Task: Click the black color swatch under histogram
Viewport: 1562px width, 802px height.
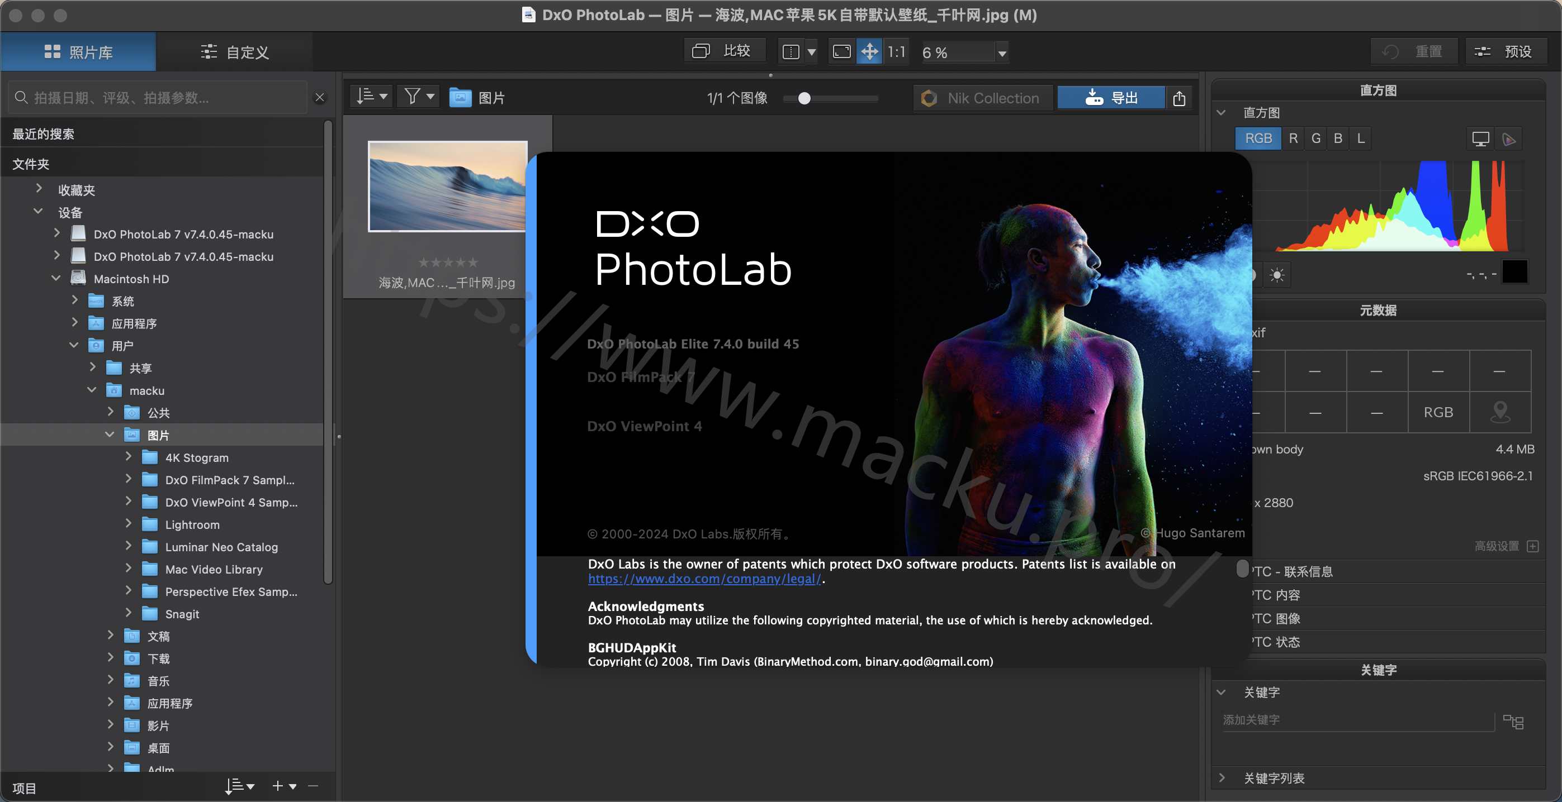Action: point(1514,272)
